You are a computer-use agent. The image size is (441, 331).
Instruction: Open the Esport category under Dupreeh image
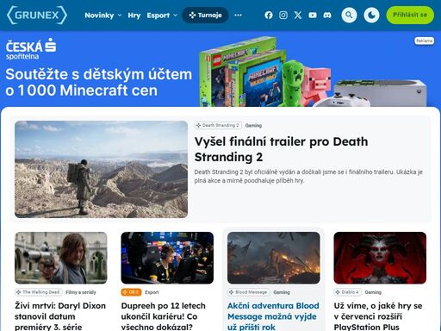(x=152, y=292)
